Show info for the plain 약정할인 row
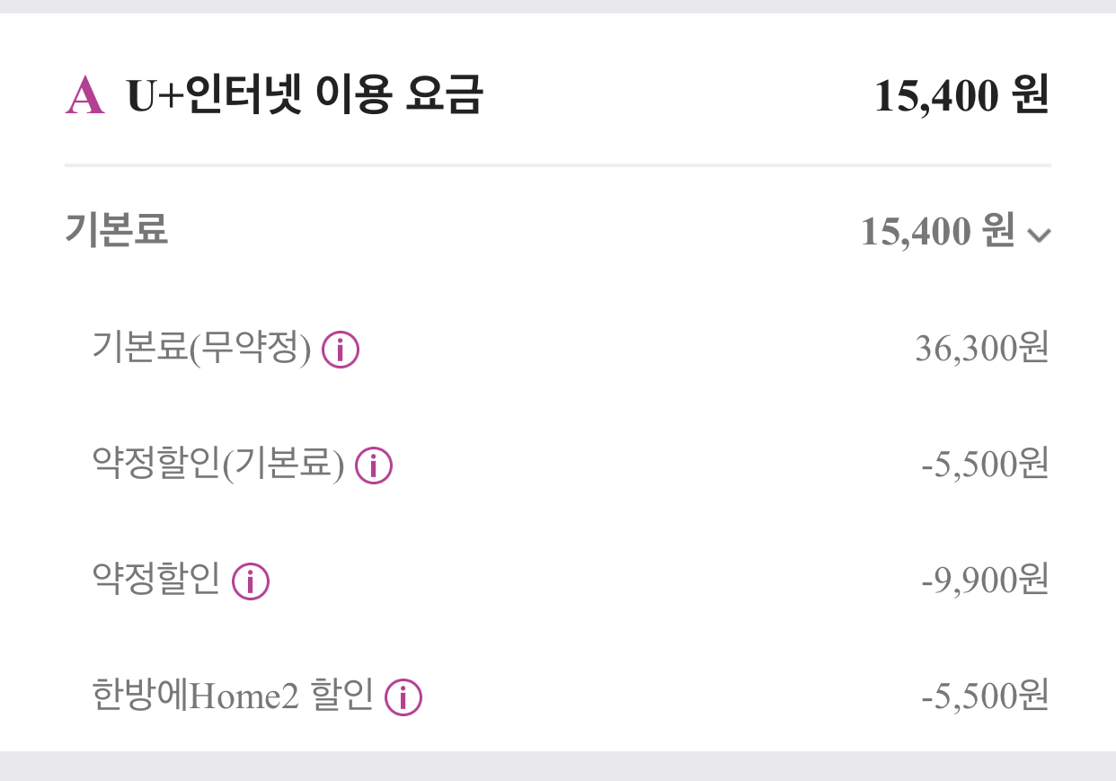 (251, 581)
